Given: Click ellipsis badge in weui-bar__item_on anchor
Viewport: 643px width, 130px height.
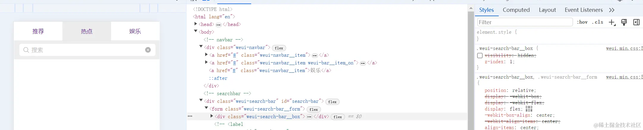Looking at the screenshot, I should 363,63.
